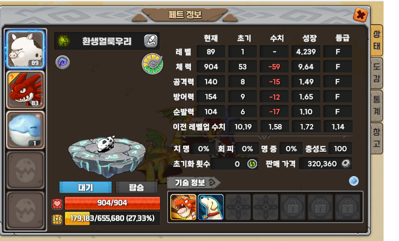Click the reset count refresh icon
399x241 pixels.
[x=252, y=164]
